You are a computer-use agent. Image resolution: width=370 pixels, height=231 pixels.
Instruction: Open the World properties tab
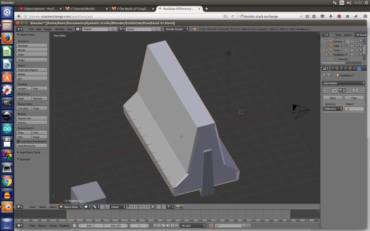[x=345, y=68]
